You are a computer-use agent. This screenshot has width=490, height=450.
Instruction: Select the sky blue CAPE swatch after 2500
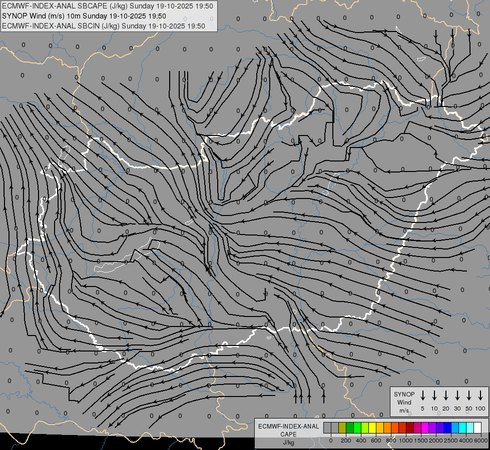(455, 427)
